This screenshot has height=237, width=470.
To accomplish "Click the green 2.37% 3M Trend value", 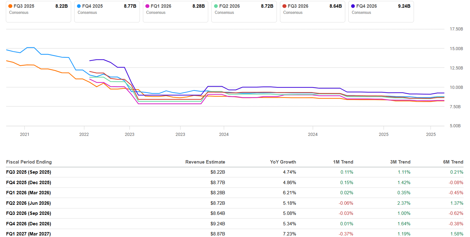I will pos(404,203).
